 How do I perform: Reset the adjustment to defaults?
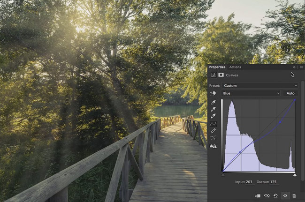tap(275, 196)
